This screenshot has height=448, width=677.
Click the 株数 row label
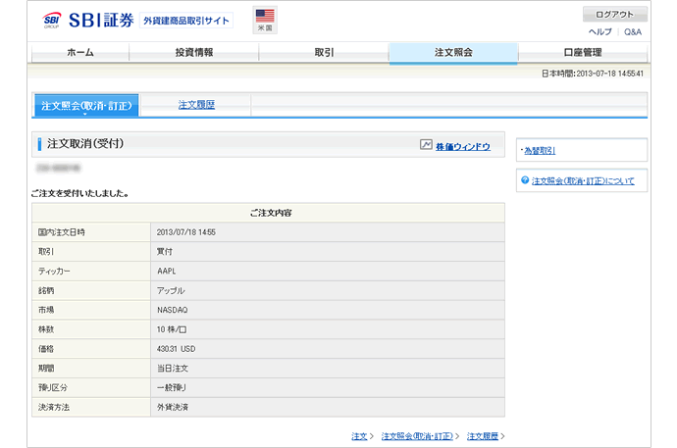(46, 329)
